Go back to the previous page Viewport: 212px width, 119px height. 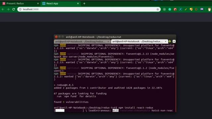(3, 9)
